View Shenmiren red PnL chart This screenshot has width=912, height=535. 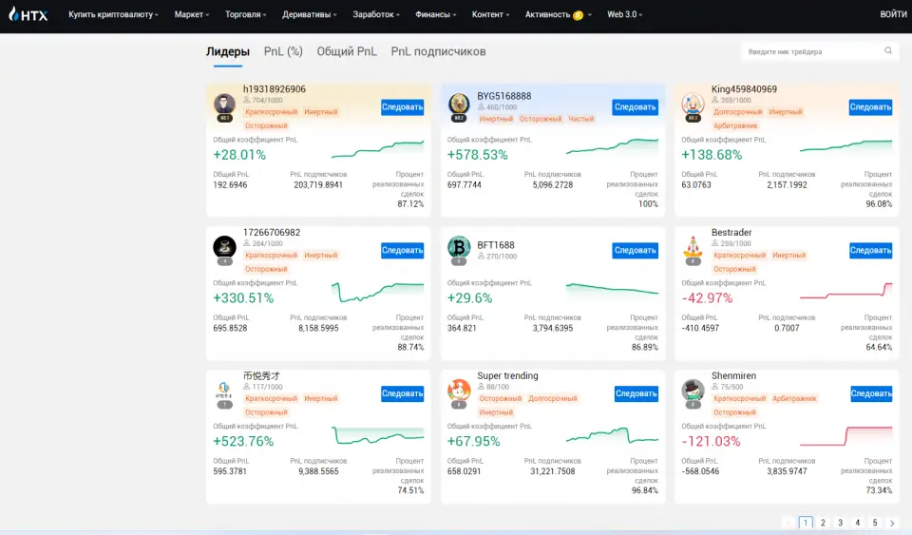(845, 436)
